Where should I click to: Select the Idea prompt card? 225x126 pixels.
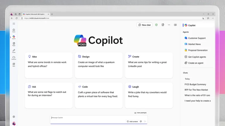coord(49,65)
